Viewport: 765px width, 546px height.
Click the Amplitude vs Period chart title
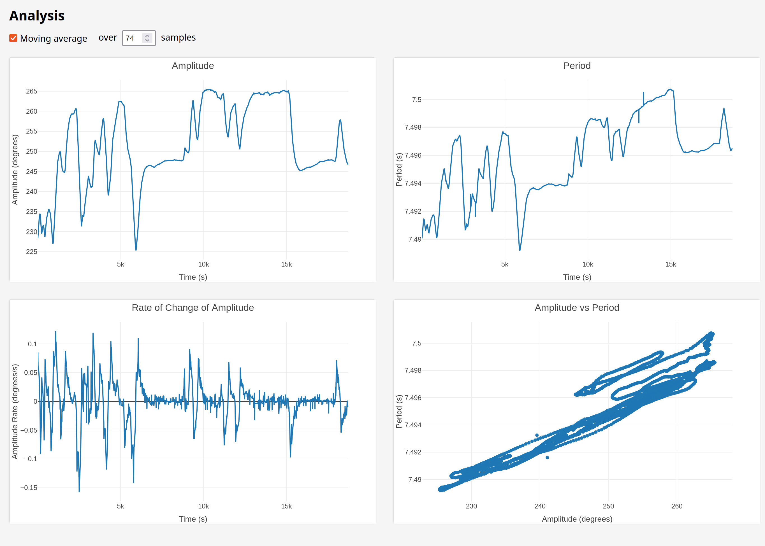(577, 308)
